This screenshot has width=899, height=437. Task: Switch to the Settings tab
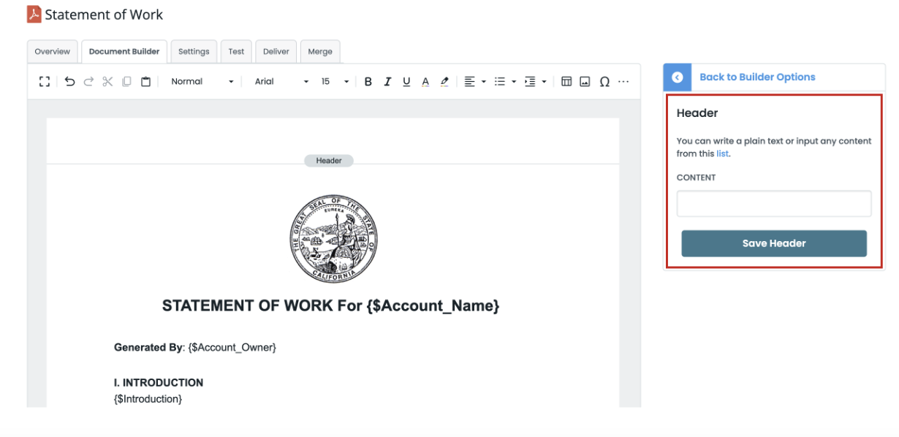pyautogui.click(x=194, y=51)
